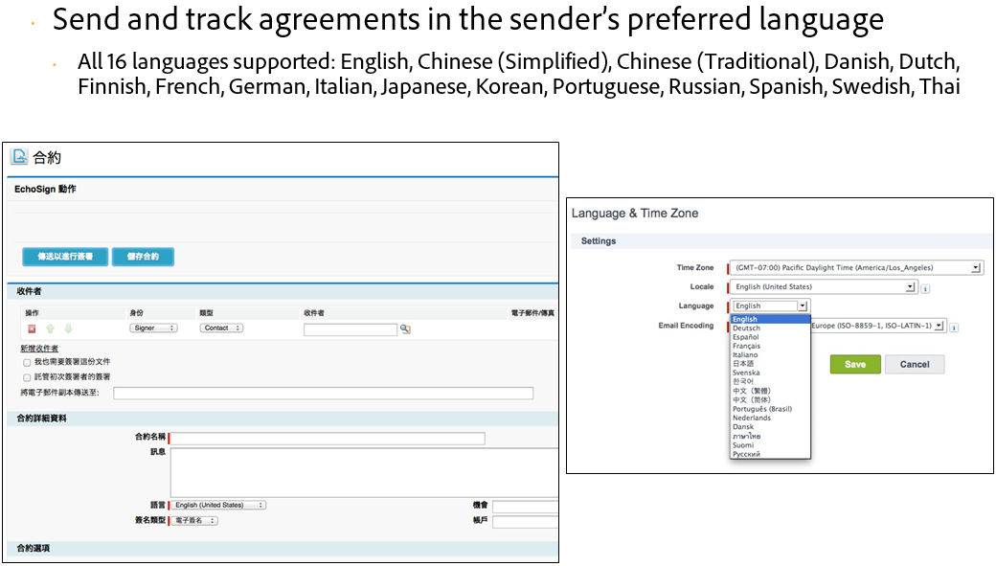Click the recipient lookup magnifier icon
996x566 pixels.
coord(405,329)
